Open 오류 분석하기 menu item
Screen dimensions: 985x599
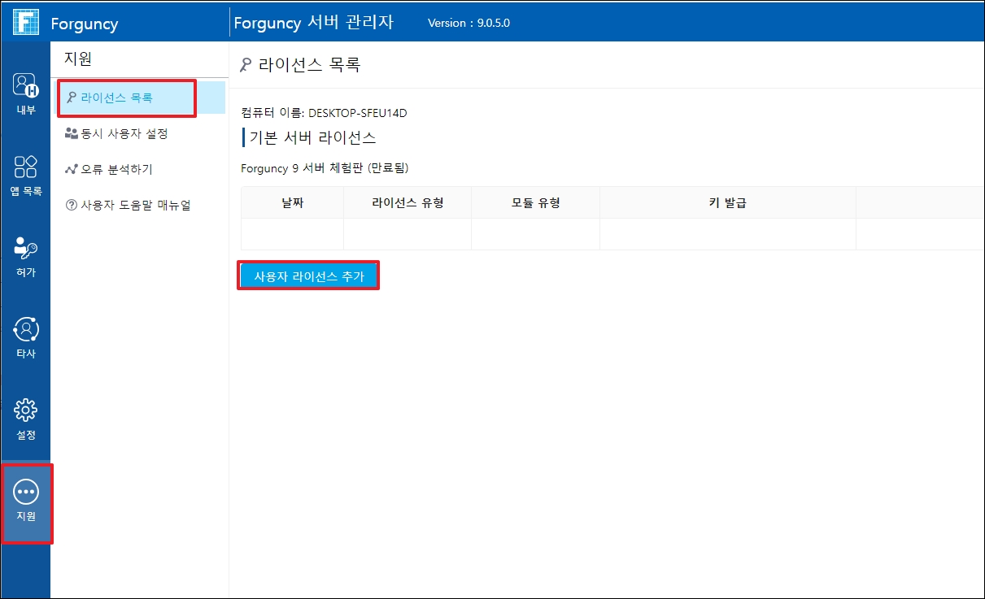109,169
